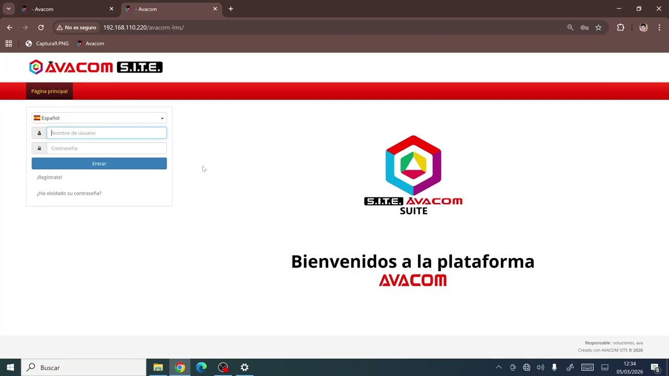The width and height of the screenshot is (669, 376).
Task: Click the 'Responsable : soluciones, ava' footer text
Action: [x=614, y=343]
